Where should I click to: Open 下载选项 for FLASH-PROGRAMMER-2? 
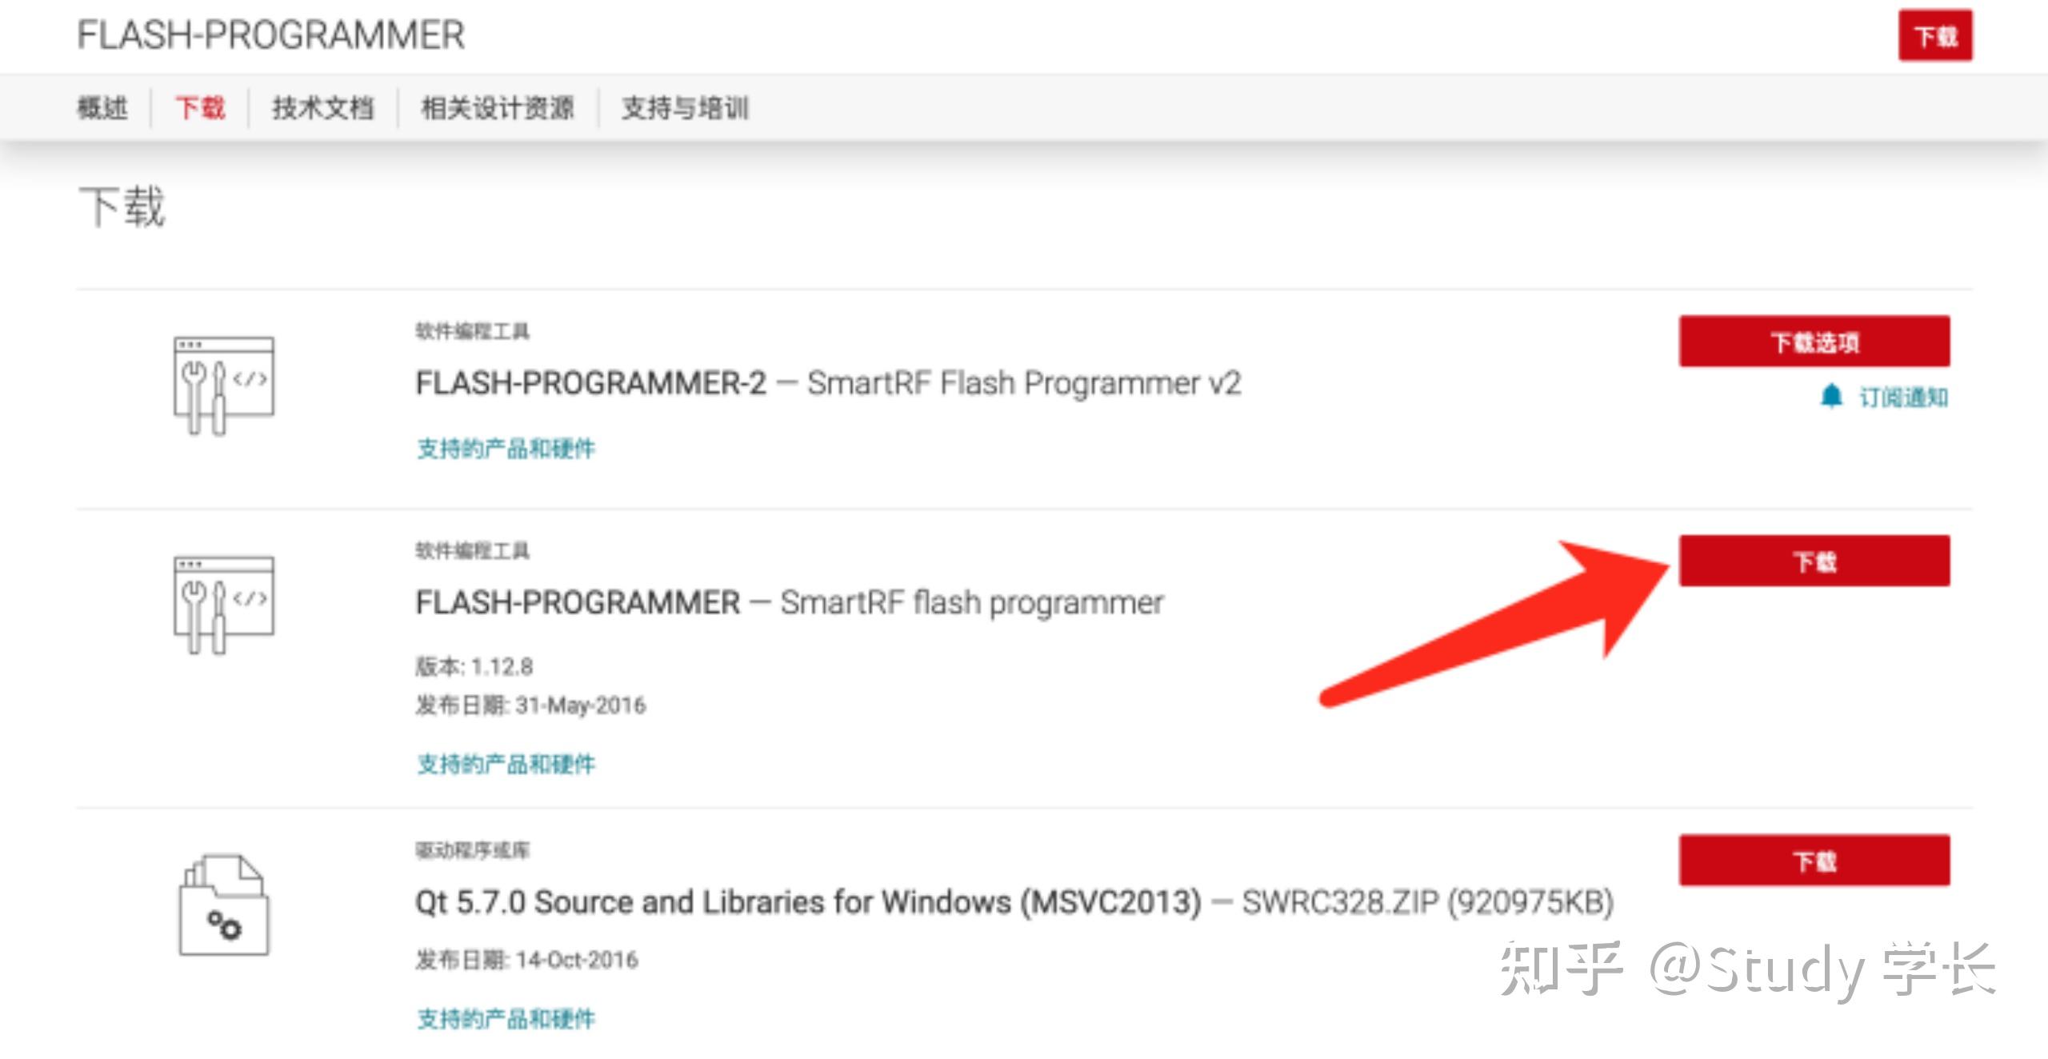(1814, 341)
